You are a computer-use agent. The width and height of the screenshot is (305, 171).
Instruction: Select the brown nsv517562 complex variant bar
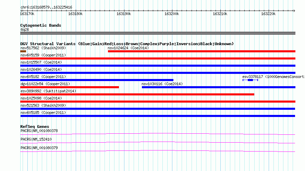(23, 51)
